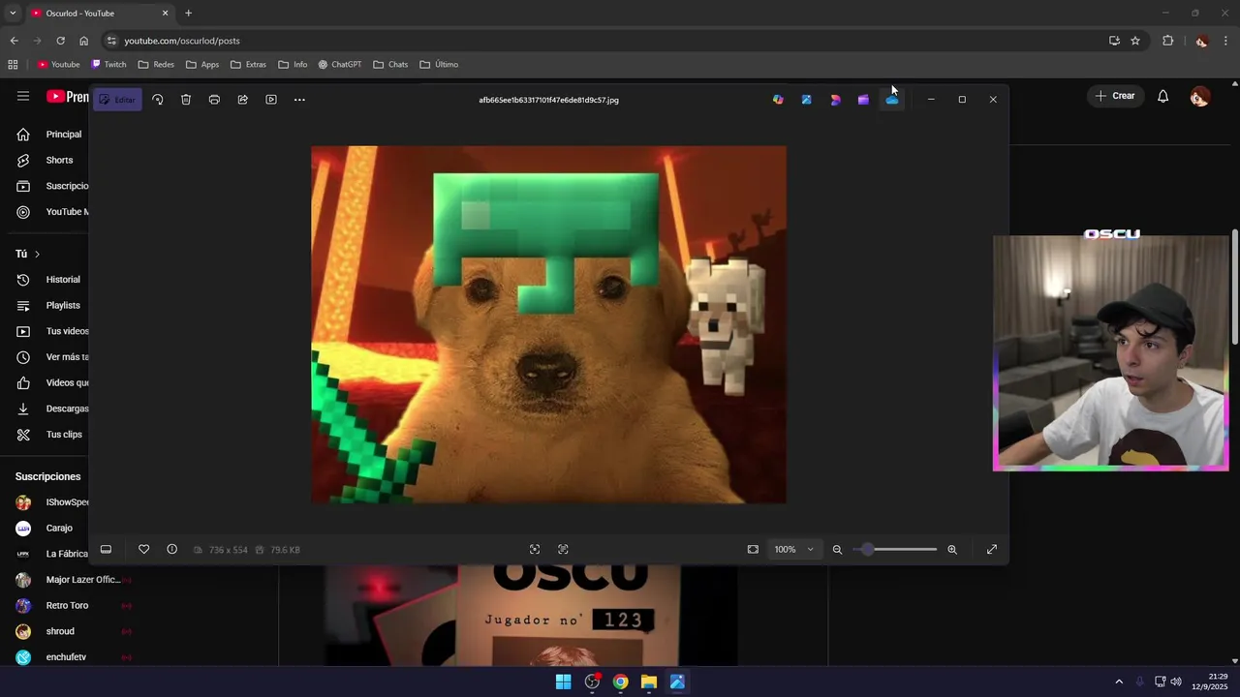Open YouTube notifications bell

coord(1162,96)
